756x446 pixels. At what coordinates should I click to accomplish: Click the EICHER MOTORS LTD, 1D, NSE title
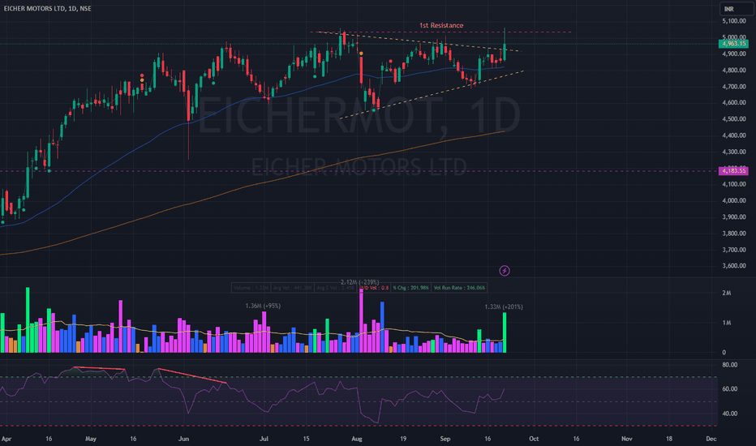pos(47,8)
